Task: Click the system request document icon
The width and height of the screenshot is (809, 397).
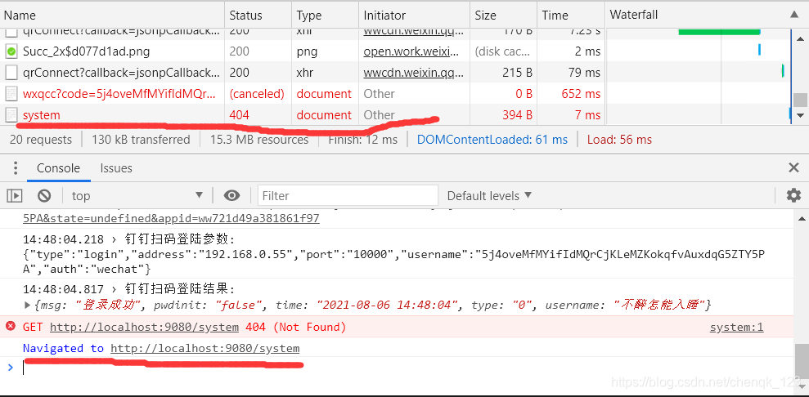Action: tap(11, 115)
